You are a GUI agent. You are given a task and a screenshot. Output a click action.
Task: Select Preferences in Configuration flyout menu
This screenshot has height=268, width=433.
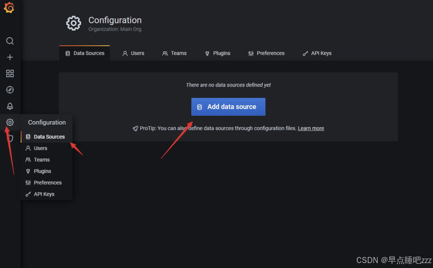(x=47, y=183)
